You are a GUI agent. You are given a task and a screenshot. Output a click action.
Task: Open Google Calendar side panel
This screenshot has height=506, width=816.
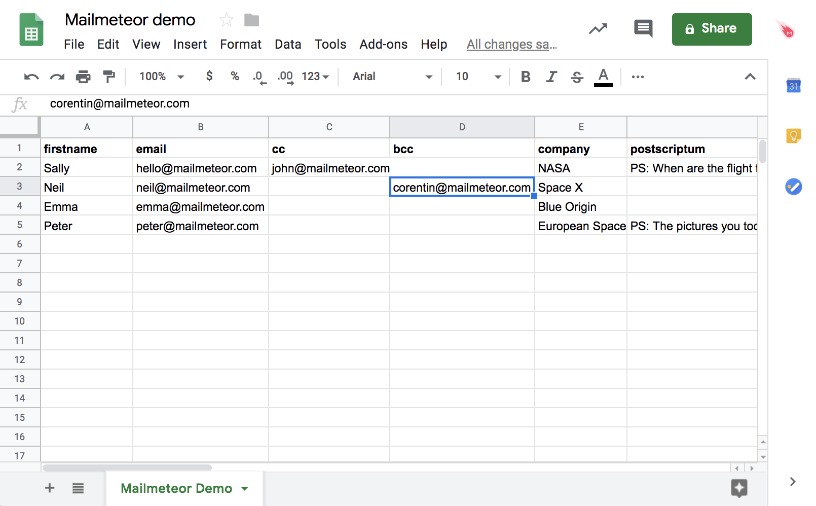point(793,86)
